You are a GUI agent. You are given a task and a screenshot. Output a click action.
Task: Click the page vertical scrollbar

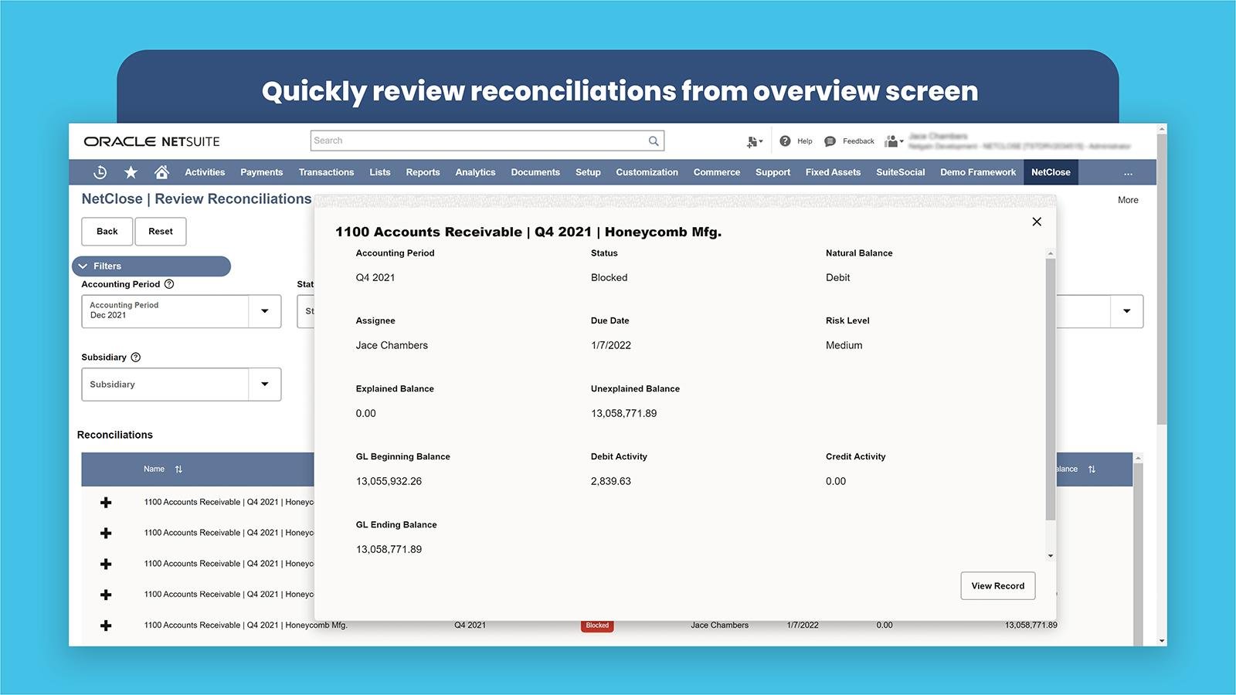point(1161,278)
